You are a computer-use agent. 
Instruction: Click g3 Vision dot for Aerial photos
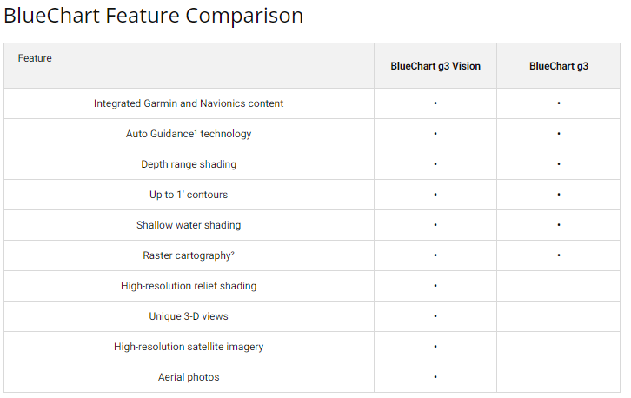click(x=435, y=377)
